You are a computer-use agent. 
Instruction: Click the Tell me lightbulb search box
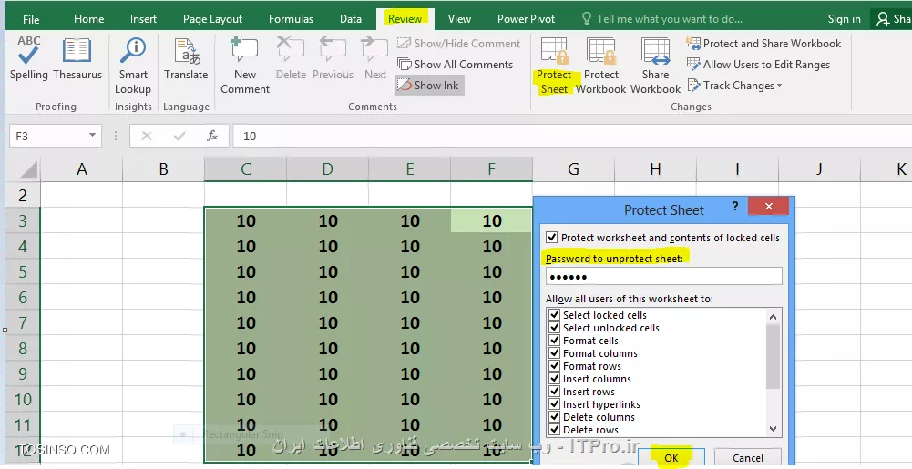pos(662,18)
